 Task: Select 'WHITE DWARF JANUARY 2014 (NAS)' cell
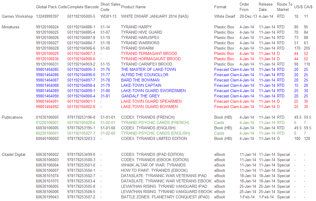[154, 16]
